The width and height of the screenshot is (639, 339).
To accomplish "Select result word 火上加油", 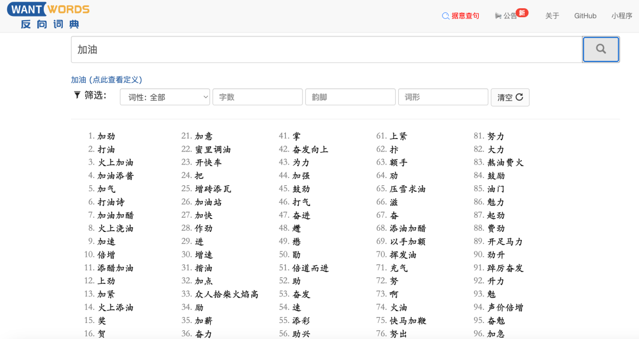I will 115,163.
